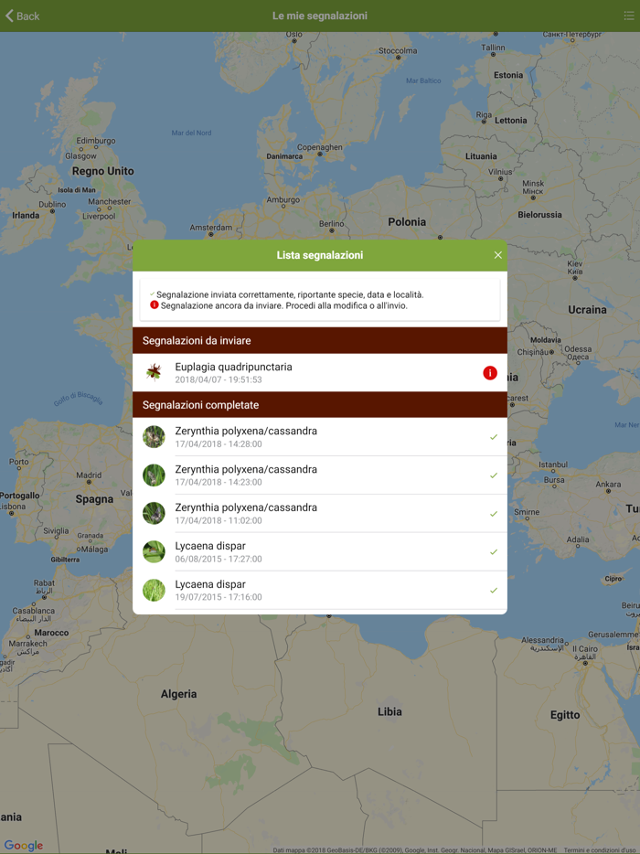Screen dimensions: 640x854
Task: Close the Lista segnalazioni dialog
Action: point(498,255)
